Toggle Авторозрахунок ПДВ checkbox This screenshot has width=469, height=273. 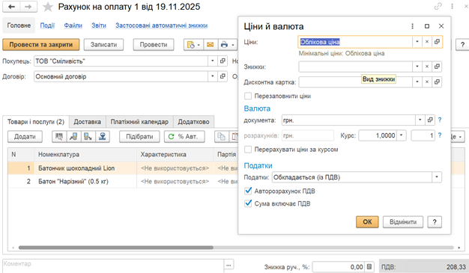[x=248, y=191]
